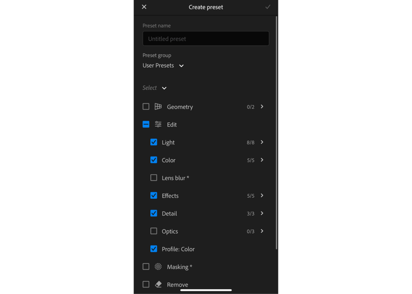The width and height of the screenshot is (412, 294).
Task: Uncheck the Color settings checkbox
Action: [x=154, y=160]
